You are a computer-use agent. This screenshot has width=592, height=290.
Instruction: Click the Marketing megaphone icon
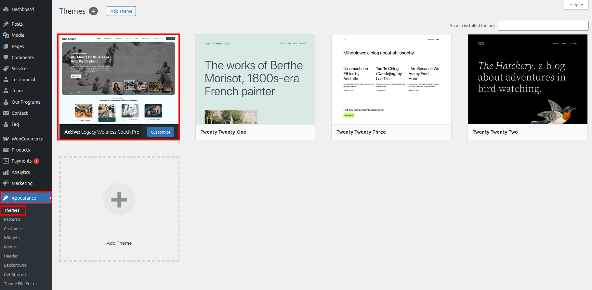pyautogui.click(x=6, y=183)
